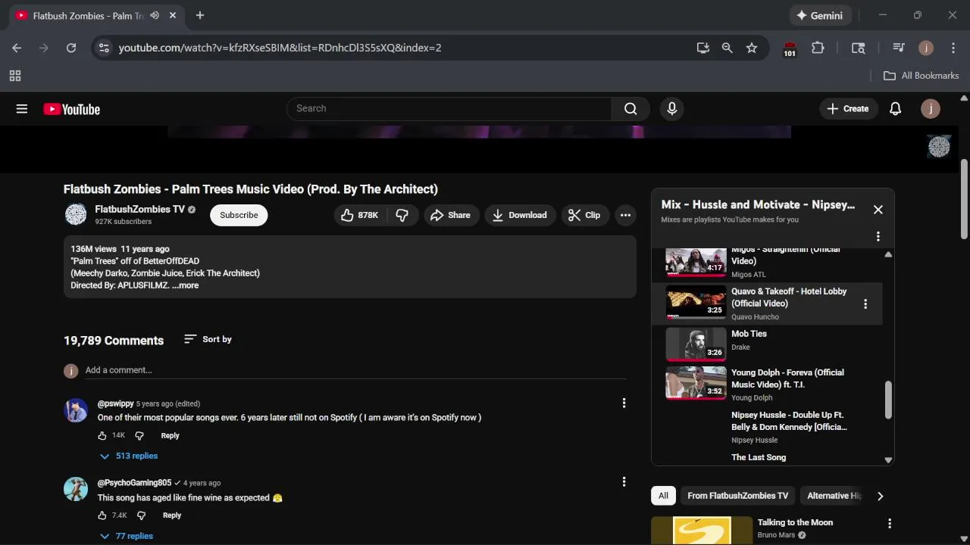Open the Chrome apps grid
The width and height of the screenshot is (970, 545).
pos(15,76)
